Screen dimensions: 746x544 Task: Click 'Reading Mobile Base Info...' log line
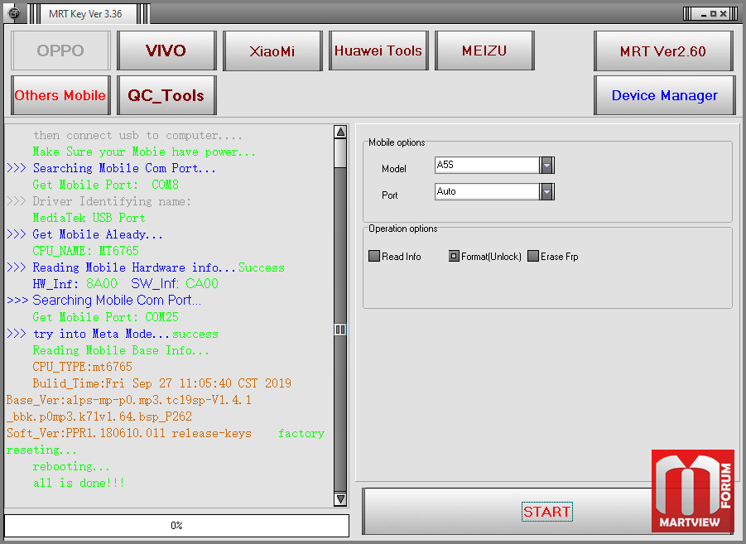click(x=121, y=351)
